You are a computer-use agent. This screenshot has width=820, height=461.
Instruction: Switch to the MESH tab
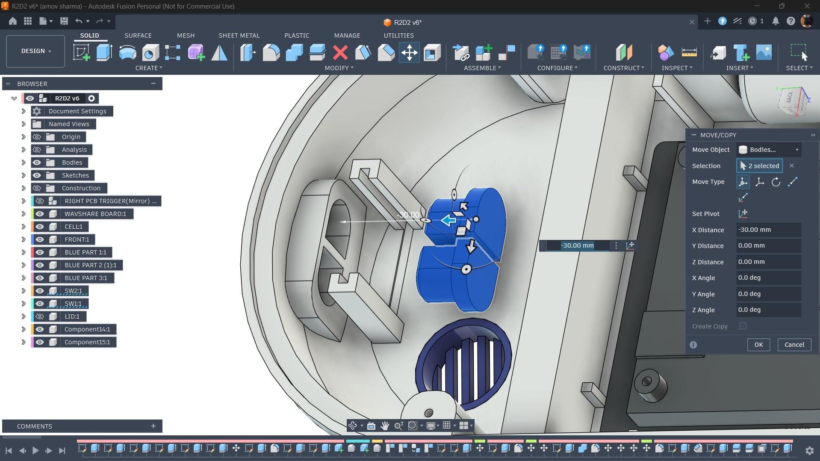tap(186, 35)
